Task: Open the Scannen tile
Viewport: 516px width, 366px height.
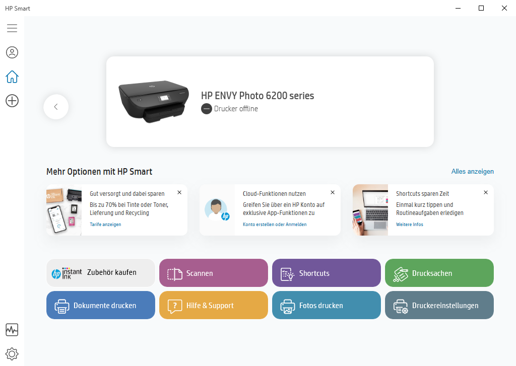Action: (214, 273)
